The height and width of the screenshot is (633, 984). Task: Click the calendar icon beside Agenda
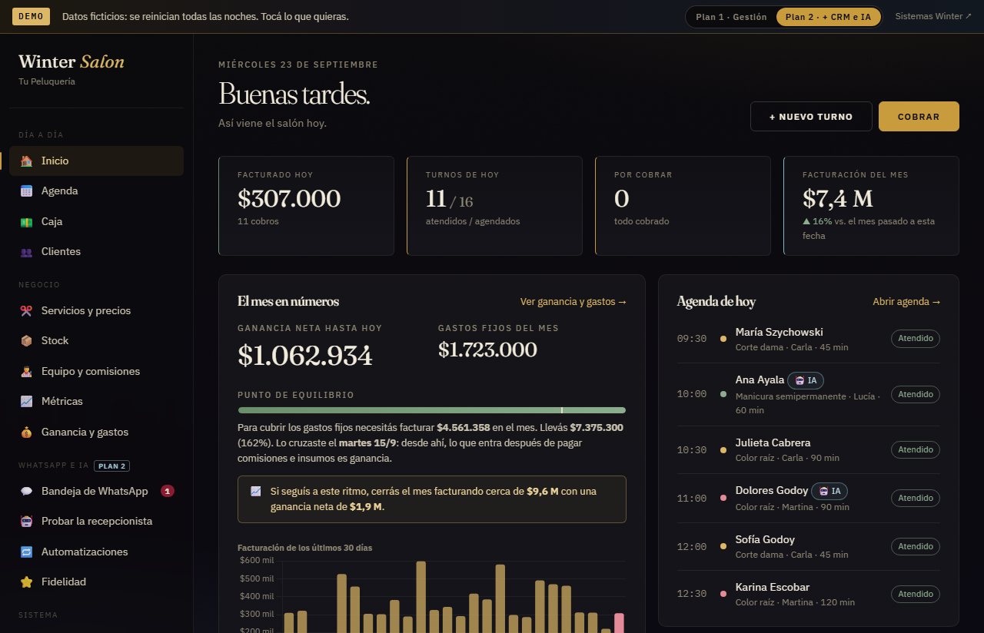pyautogui.click(x=26, y=191)
